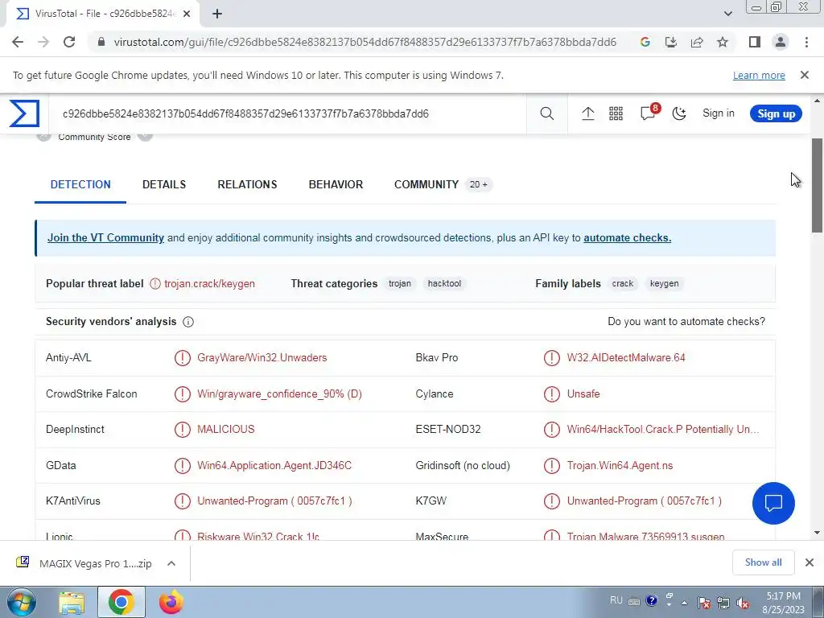Open the tab search chevron
This screenshot has height=618, width=824.
tap(727, 14)
